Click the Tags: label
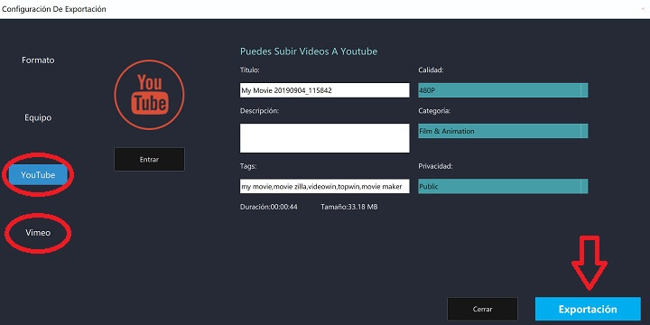The height and width of the screenshot is (325, 650). [x=248, y=166]
